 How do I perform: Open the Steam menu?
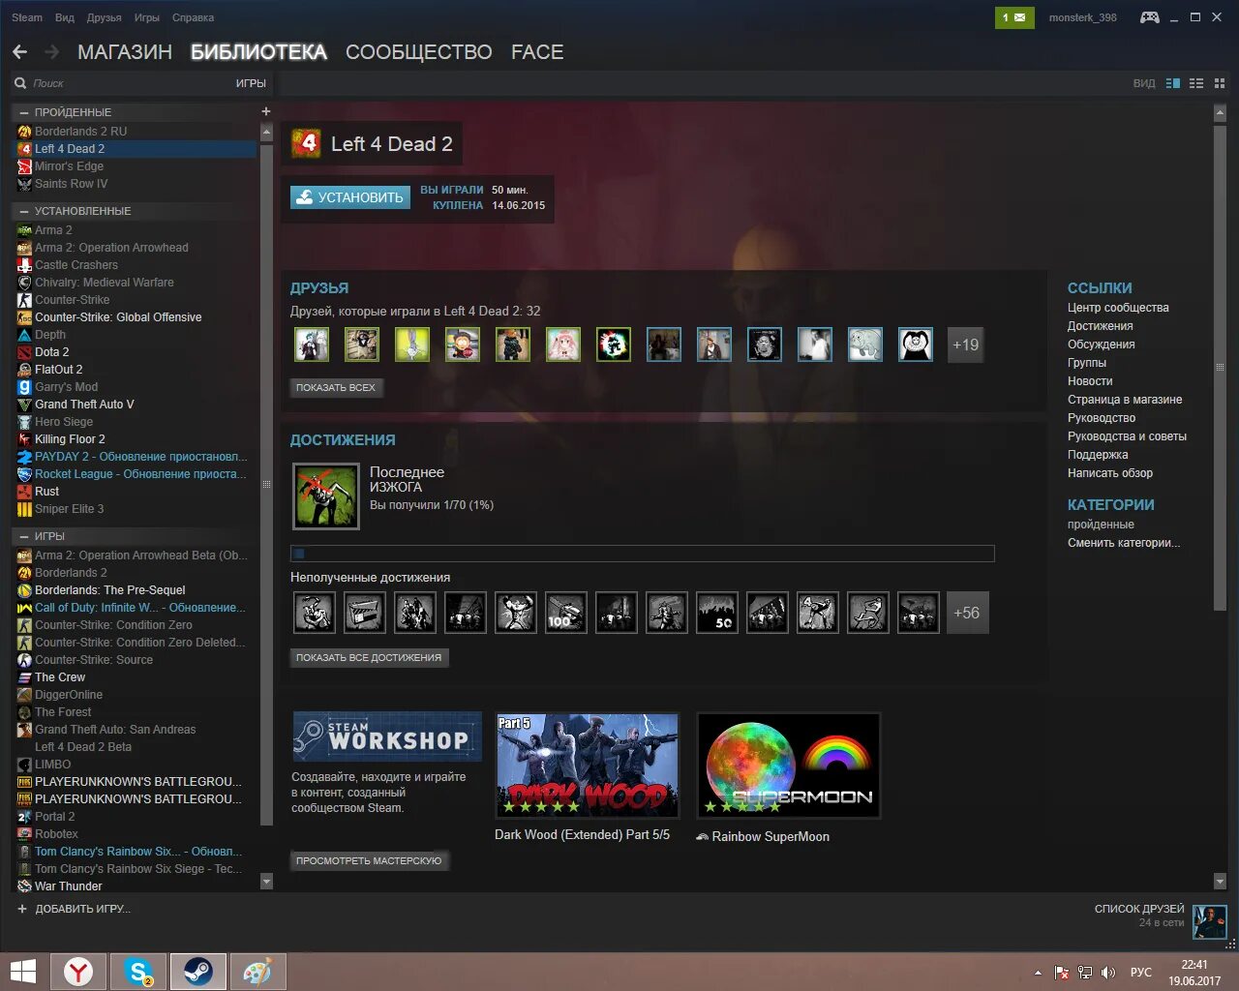(x=27, y=17)
